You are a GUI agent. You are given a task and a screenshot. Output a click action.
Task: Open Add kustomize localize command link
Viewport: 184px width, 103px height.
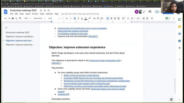pos(73,31)
